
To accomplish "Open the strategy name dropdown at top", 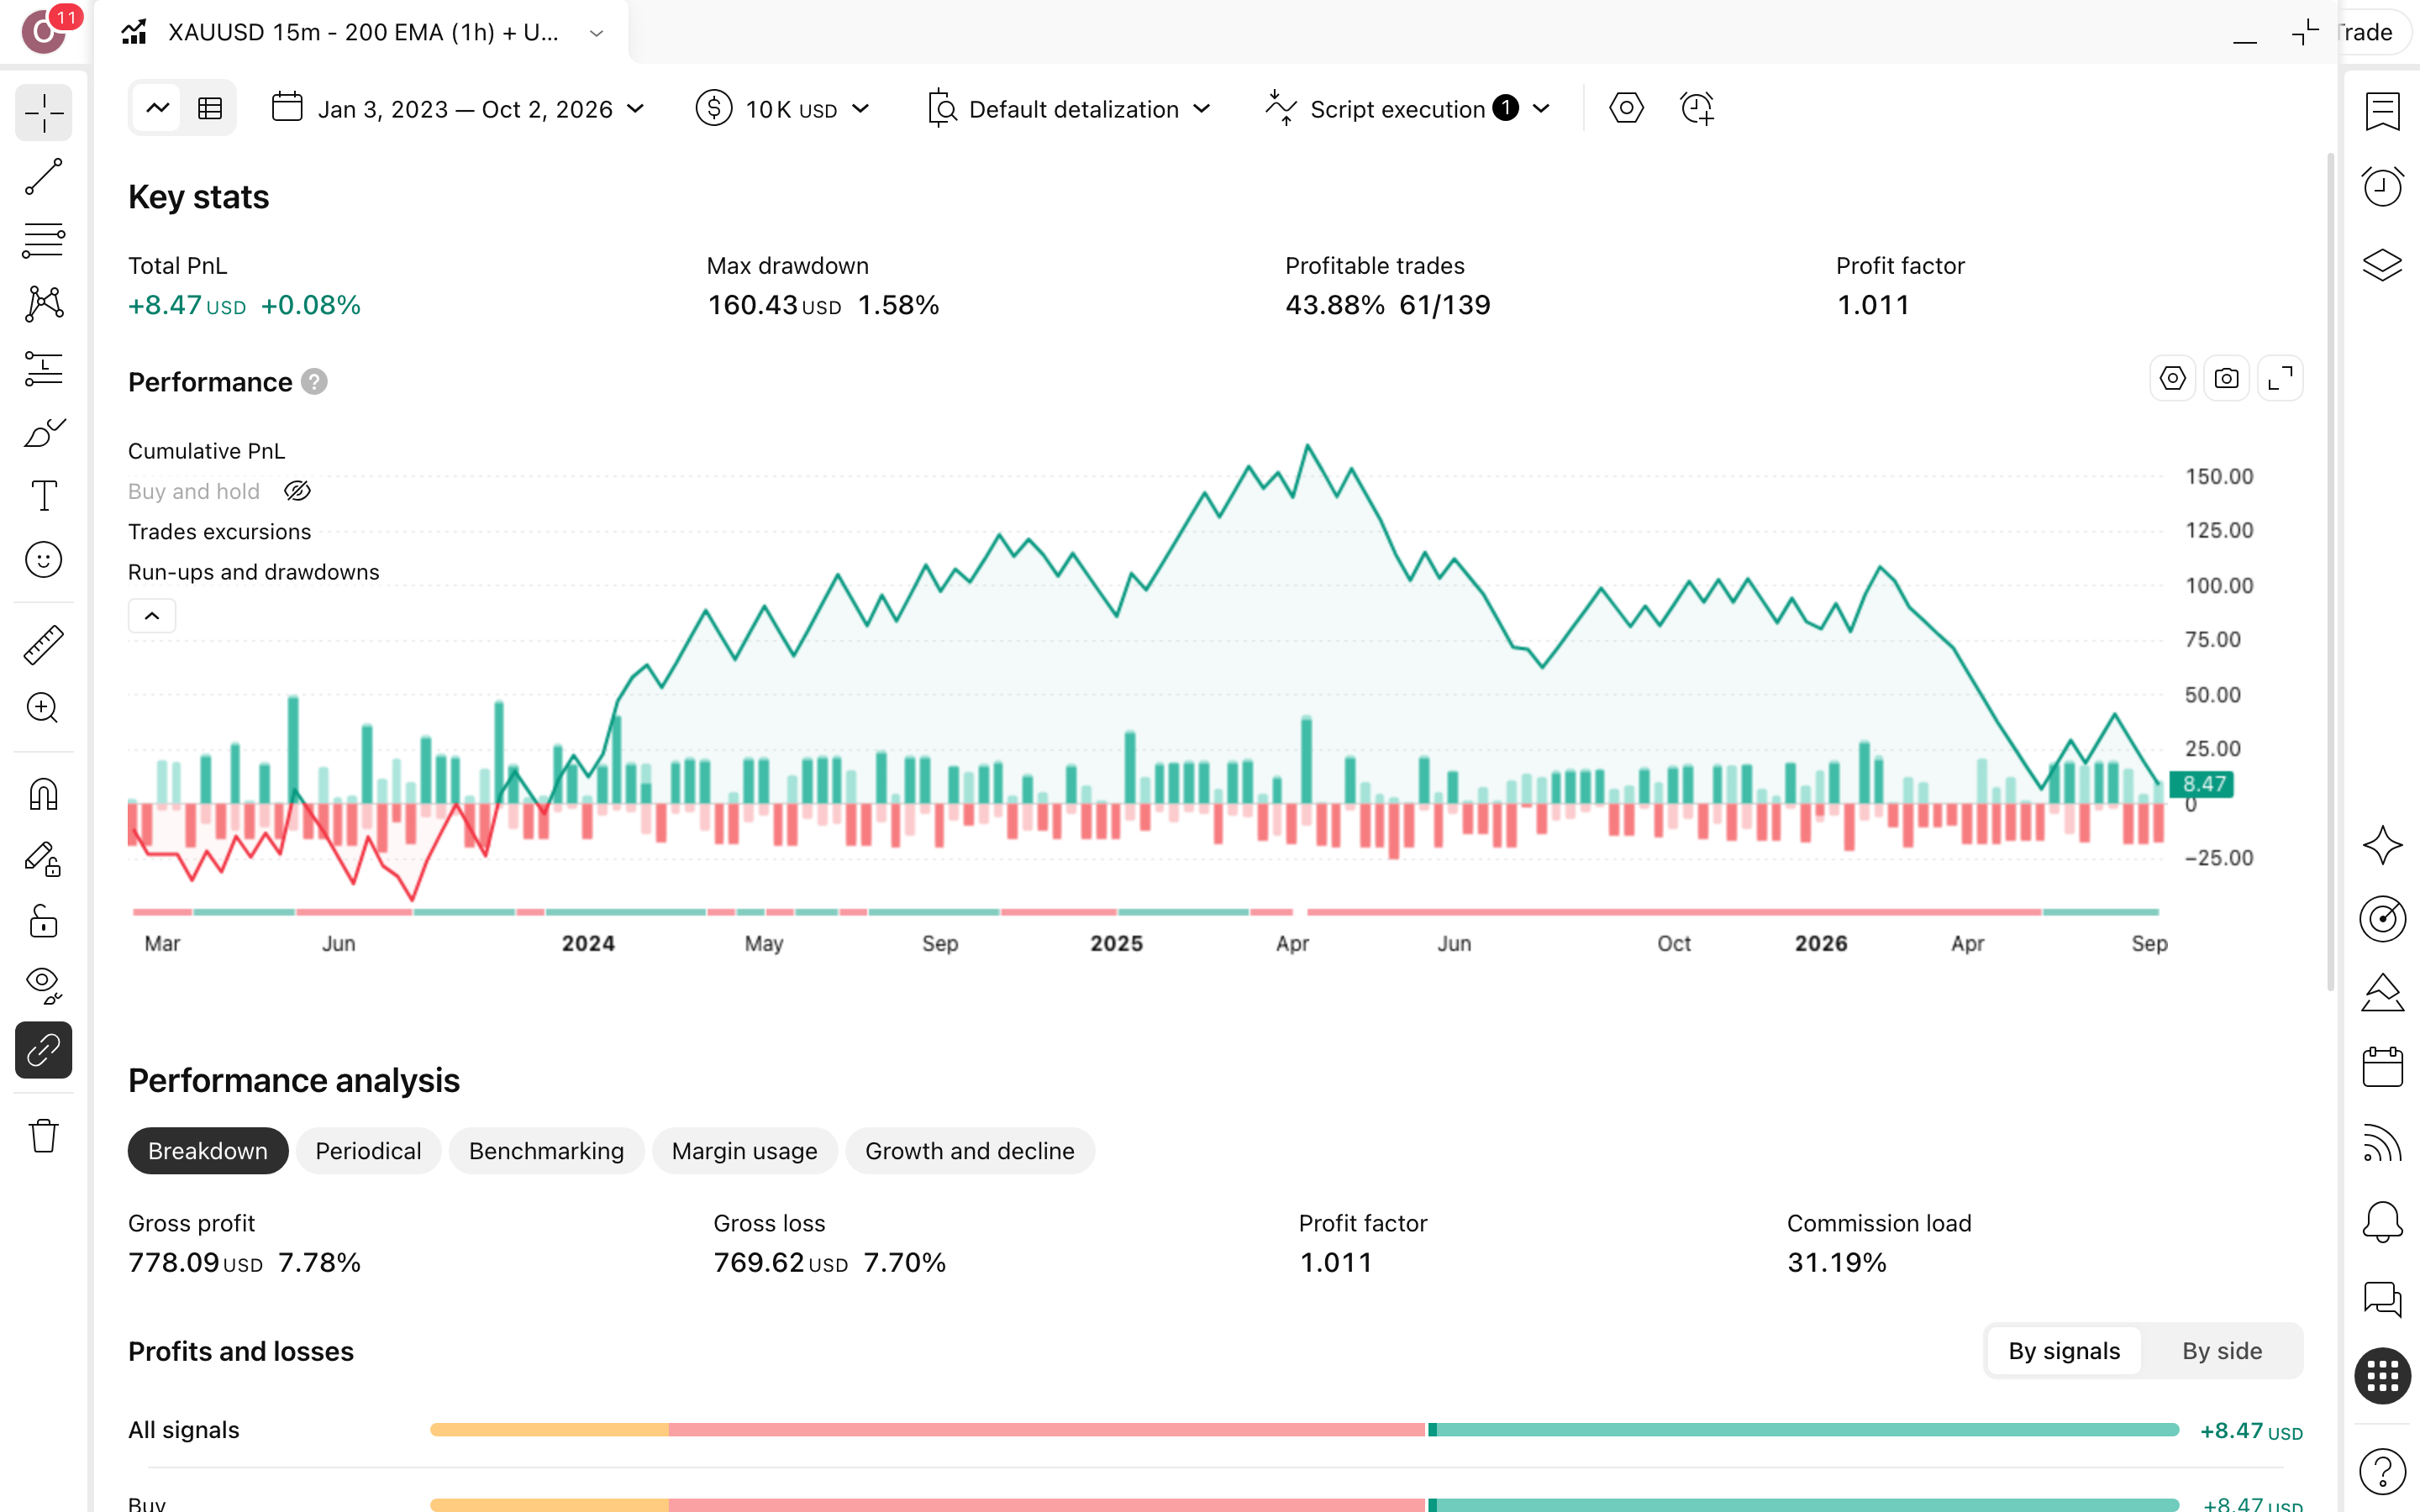I will point(596,33).
